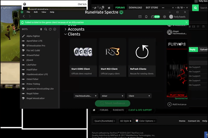The height and width of the screenshot is (138, 208).
Task: Open the miner account dropdown
Action: 113,96
